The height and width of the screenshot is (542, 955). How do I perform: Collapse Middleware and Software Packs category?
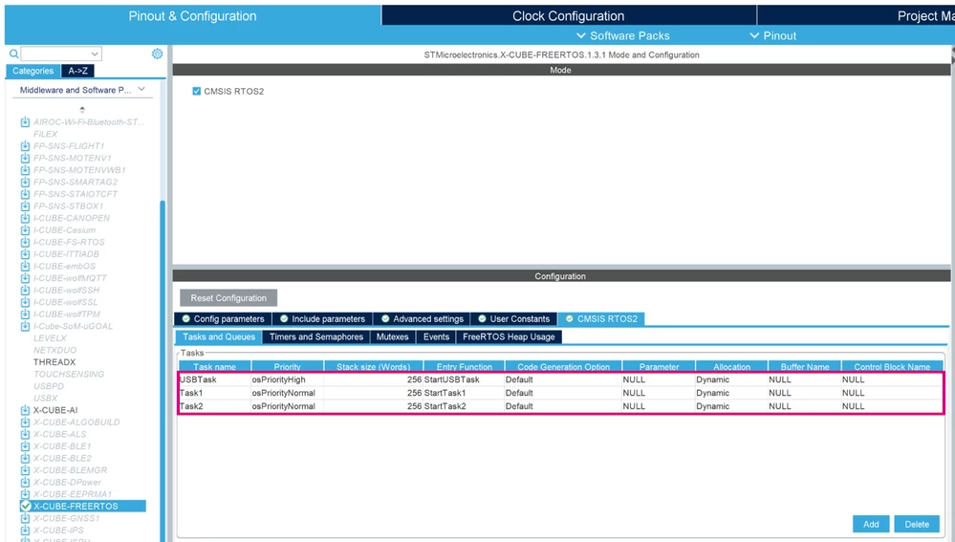pos(141,90)
